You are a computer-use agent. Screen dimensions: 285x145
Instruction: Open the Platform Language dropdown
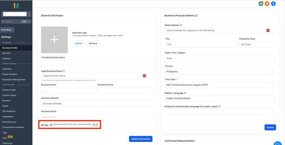pyautogui.click(x=220, y=98)
